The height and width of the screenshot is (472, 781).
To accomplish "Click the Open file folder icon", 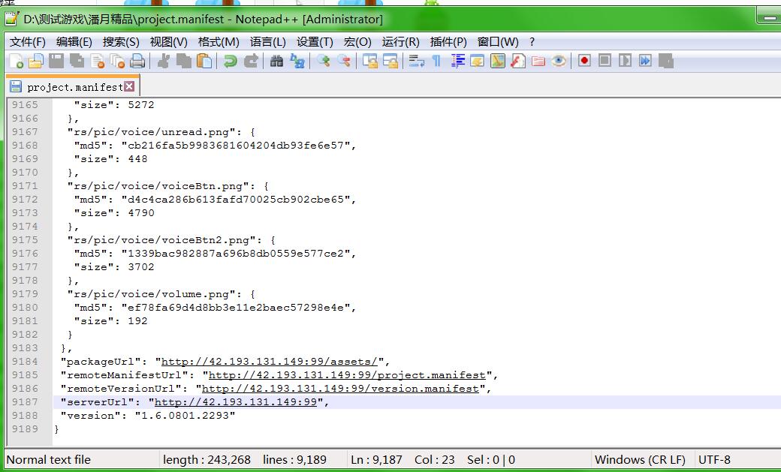I will click(x=35, y=62).
